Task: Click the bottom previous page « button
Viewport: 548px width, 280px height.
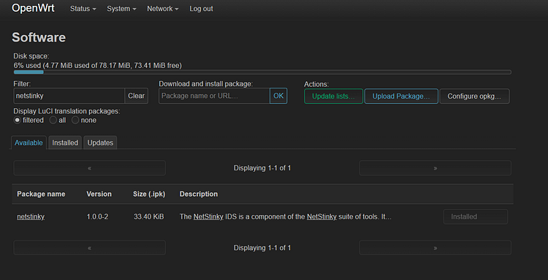Action: 89,248
